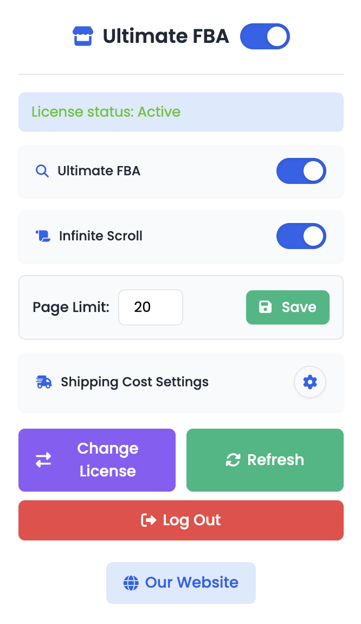Screen dimensions: 361x624
Task: Turn off the Infinite Scroll switch
Action: pyautogui.click(x=301, y=236)
